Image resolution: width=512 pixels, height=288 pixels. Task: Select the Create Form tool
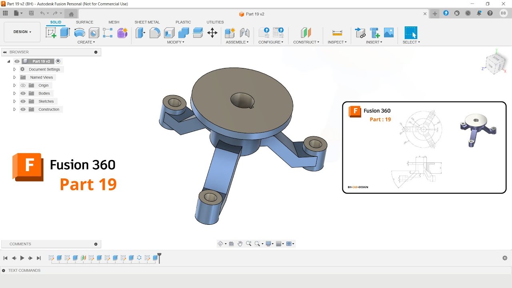pyautogui.click(x=122, y=33)
